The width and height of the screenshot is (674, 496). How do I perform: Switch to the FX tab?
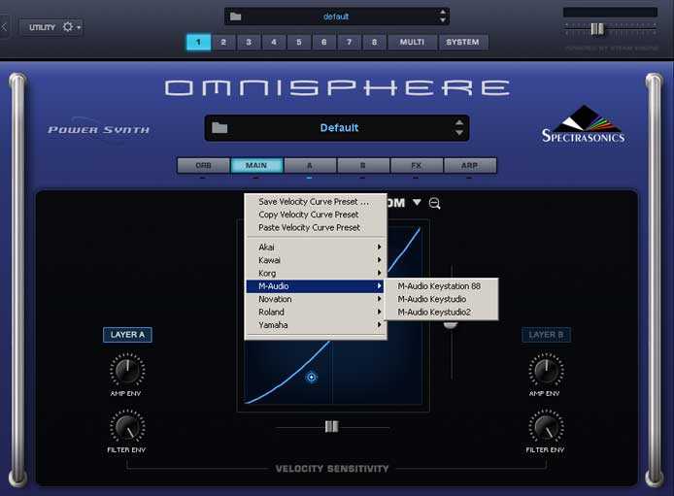pyautogui.click(x=417, y=165)
